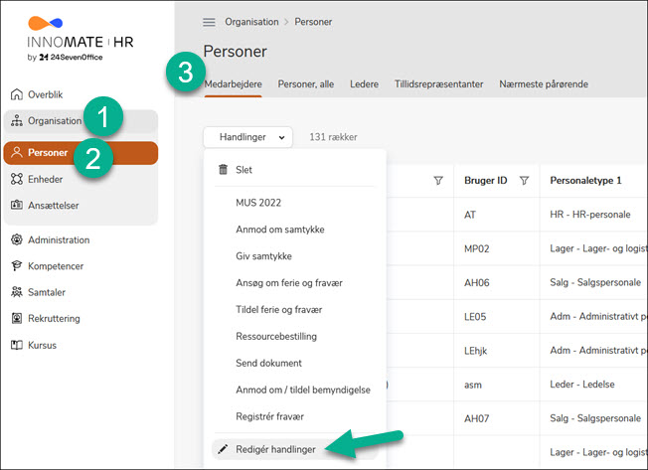Click the Personaletype 1 column header

tap(584, 181)
